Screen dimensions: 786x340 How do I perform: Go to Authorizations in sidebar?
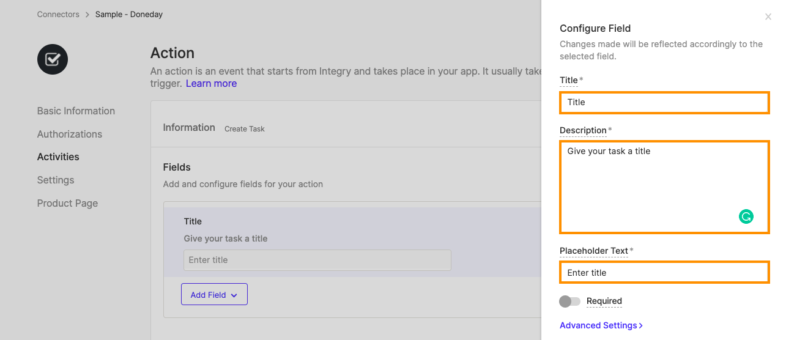[70, 134]
